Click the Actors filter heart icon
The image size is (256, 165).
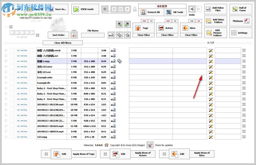point(161,28)
